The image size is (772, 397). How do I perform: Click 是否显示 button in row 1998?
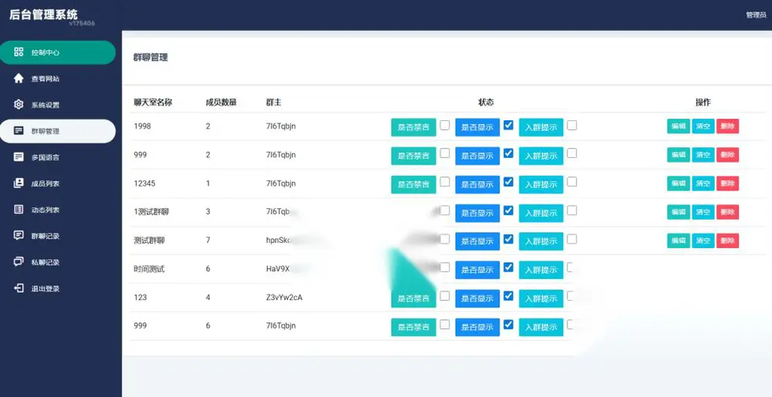tap(477, 127)
